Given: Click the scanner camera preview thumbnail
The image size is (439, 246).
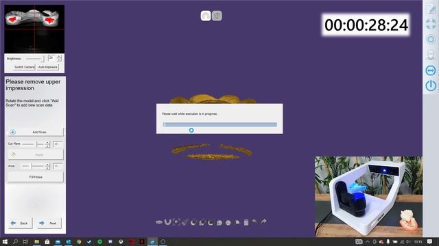Looking at the screenshot, I should pyautogui.click(x=34, y=29).
